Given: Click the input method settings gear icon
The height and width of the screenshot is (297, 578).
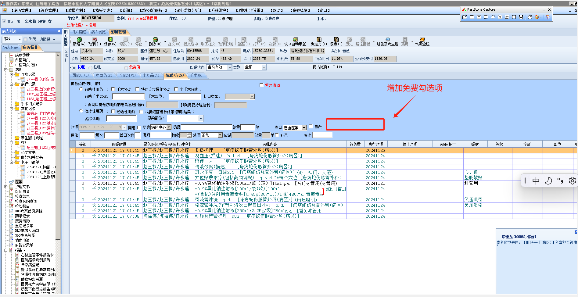Looking at the screenshot, I should pyautogui.click(x=573, y=181).
